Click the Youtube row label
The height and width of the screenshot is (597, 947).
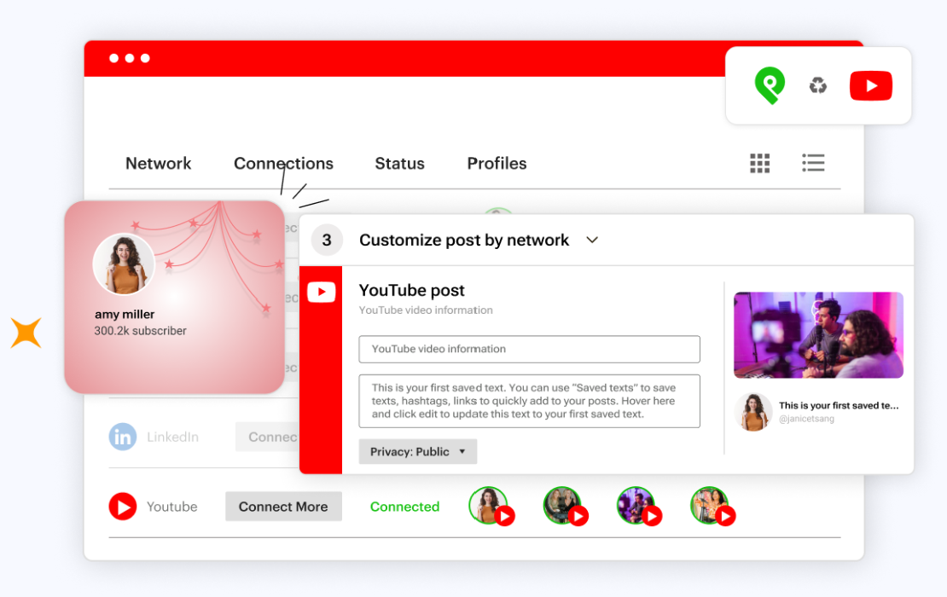(172, 507)
